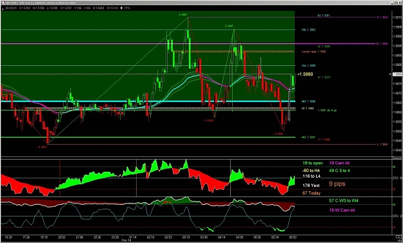Image resolution: width=403 pixels, height=243 pixels.
Task: Click the '- 0.0054' swing label near the last low
Action: [277, 134]
